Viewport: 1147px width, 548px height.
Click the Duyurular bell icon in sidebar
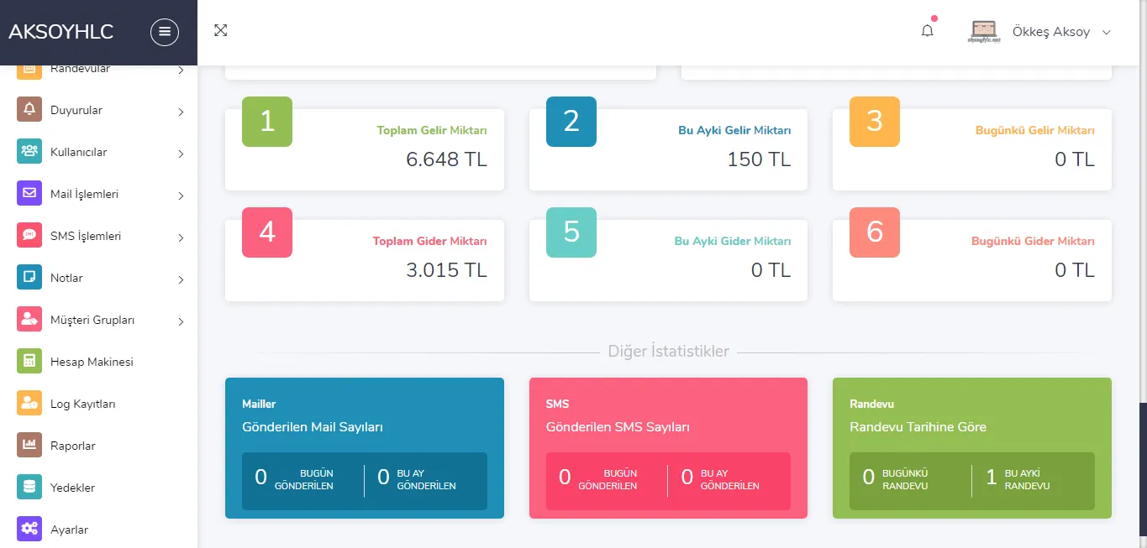point(29,110)
